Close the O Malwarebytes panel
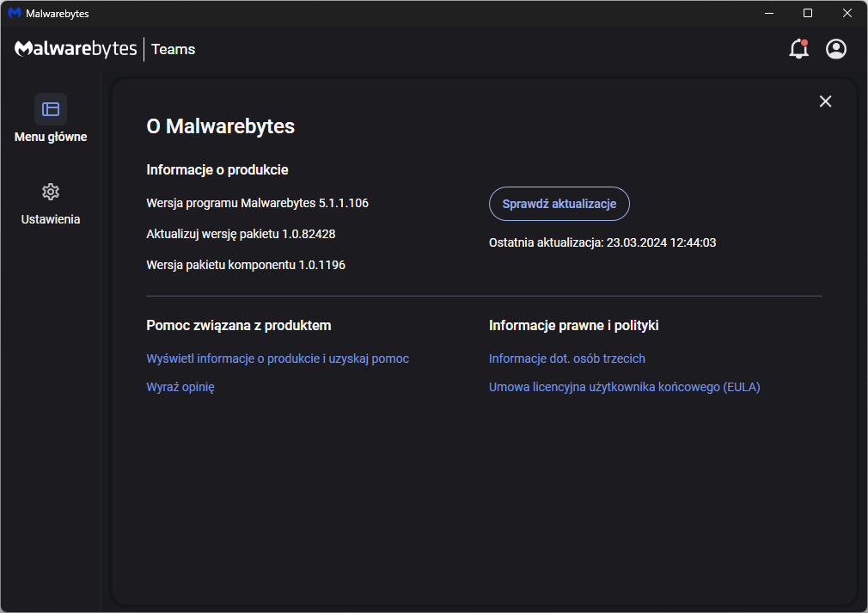 pos(825,101)
